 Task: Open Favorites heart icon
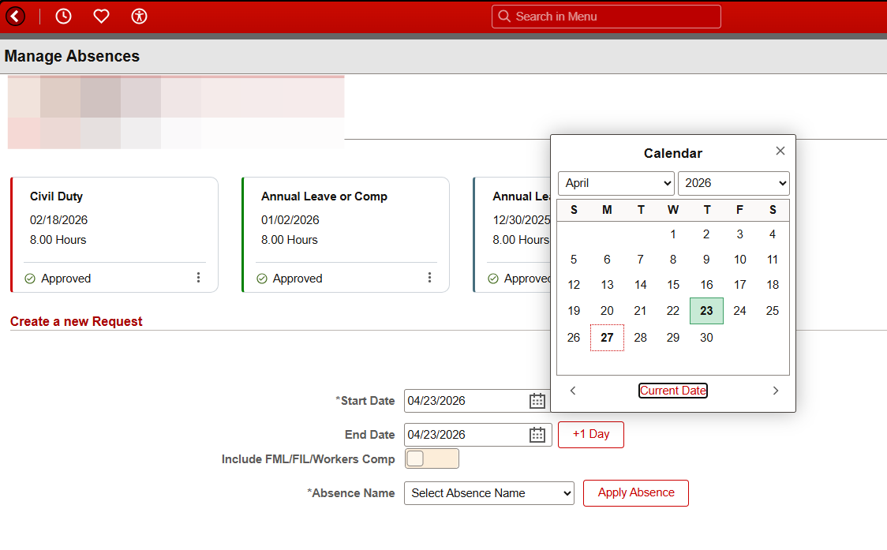pyautogui.click(x=101, y=17)
